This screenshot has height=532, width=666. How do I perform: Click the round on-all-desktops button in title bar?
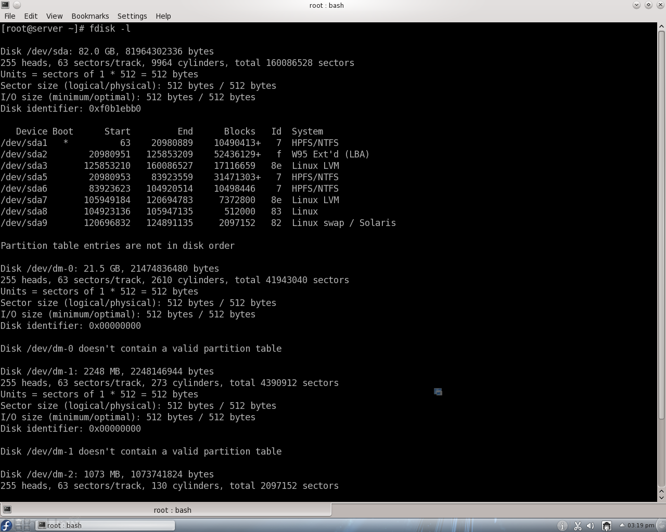point(17,5)
